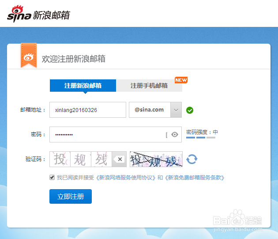Screen dimensions: 278x239
Task: Switch to the 注册新浪邮箱 tab
Action: point(83,86)
